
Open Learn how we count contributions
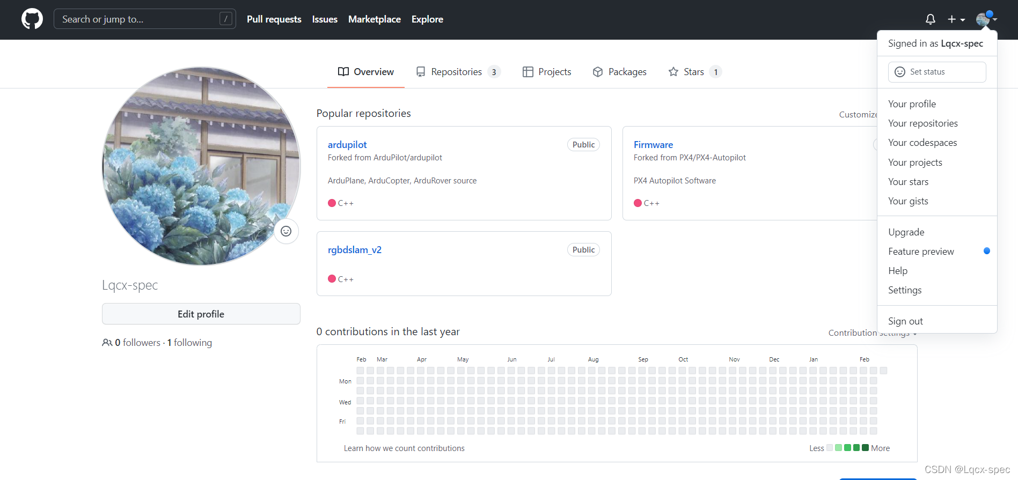point(404,448)
